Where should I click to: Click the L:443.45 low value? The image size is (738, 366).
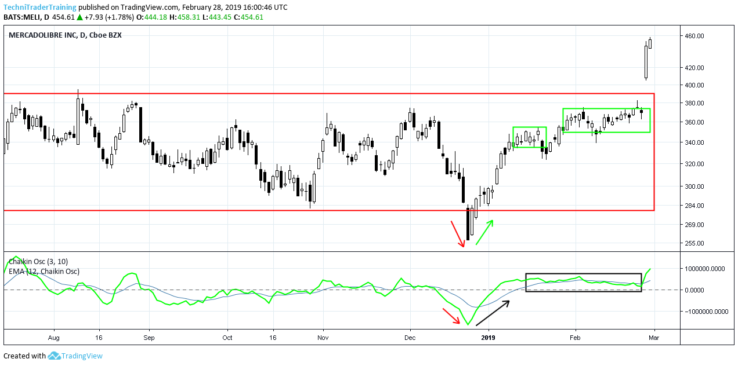click(217, 17)
